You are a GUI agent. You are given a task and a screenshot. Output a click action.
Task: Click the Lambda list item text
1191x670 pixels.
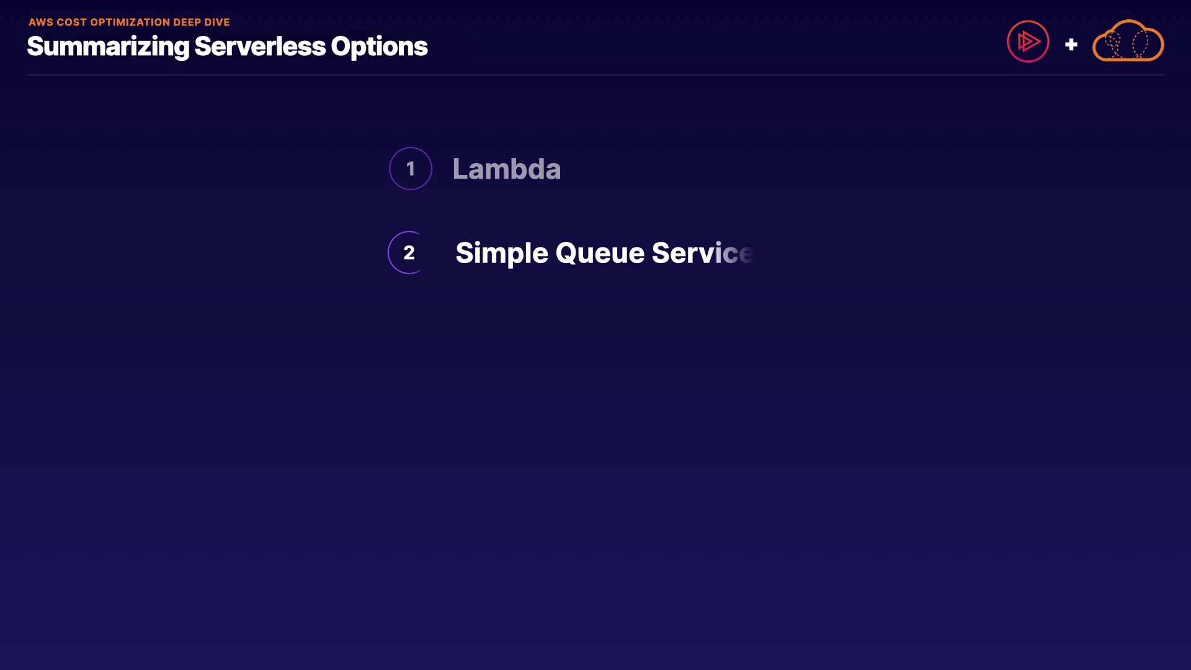506,169
